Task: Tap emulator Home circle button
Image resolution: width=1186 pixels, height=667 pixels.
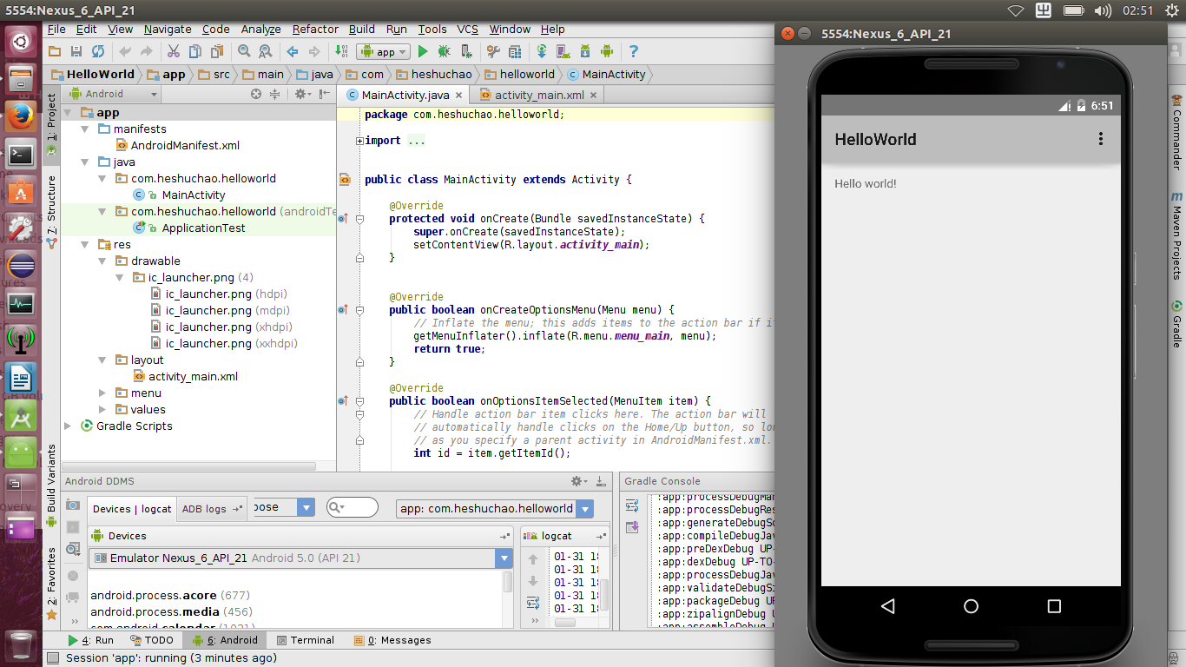Action: (971, 606)
